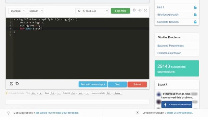Open the Balanced Parantheses! problem link

coord(171,46)
